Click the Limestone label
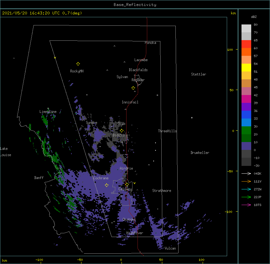The width and height of the screenshot is (270, 264). [x=48, y=112]
